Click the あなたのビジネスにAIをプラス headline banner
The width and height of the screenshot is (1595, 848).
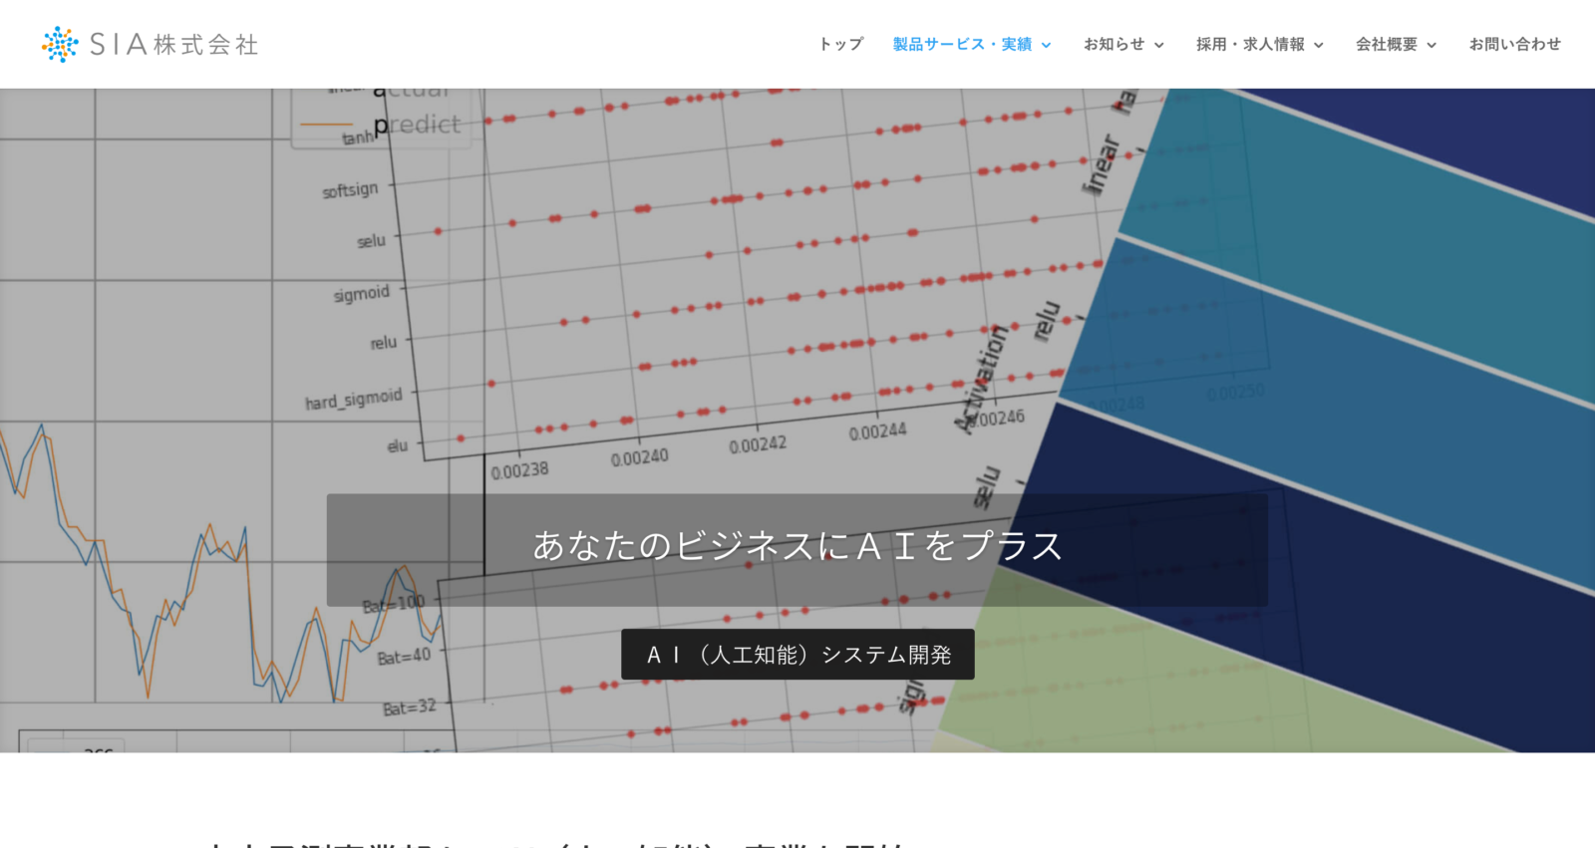pyautogui.click(x=797, y=547)
